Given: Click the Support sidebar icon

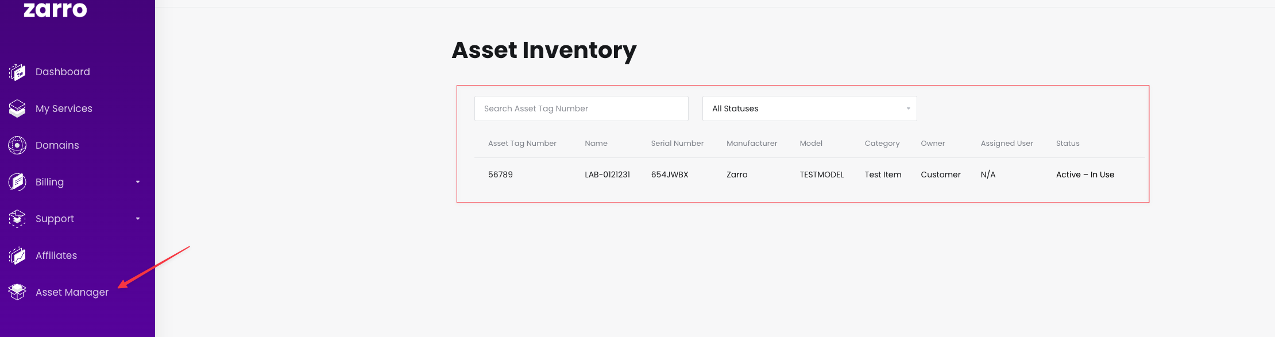Looking at the screenshot, I should click(x=17, y=219).
